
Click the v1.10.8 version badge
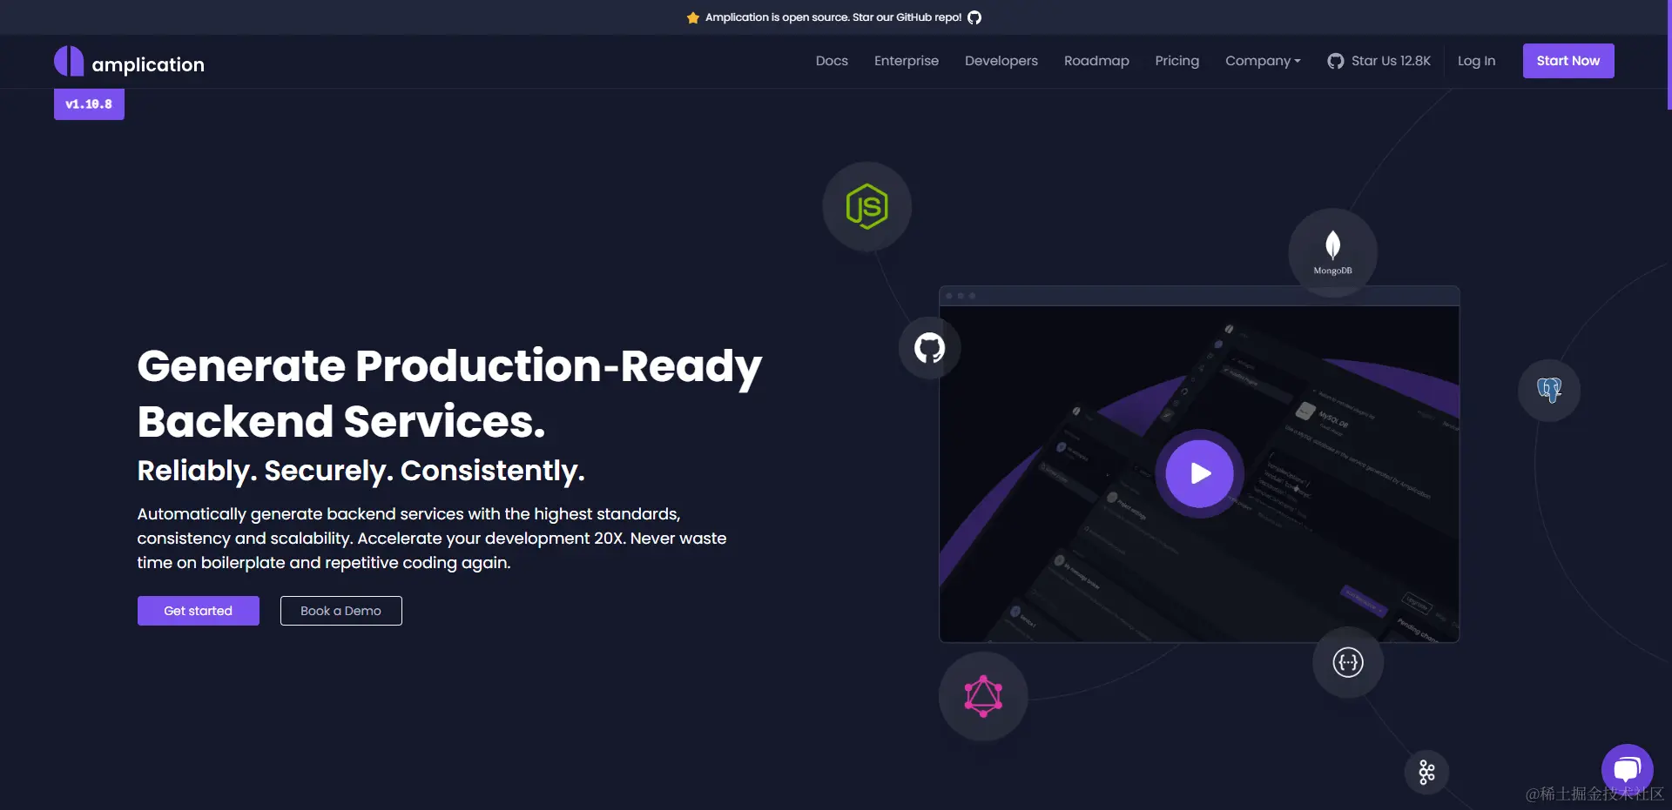[89, 104]
